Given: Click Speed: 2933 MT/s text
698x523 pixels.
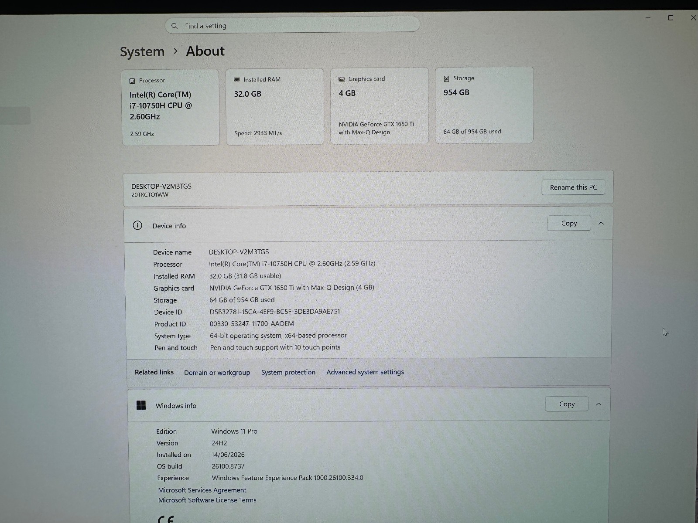Looking at the screenshot, I should (x=258, y=133).
